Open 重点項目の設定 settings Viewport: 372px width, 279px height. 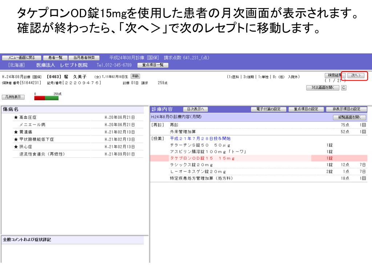tap(306, 109)
